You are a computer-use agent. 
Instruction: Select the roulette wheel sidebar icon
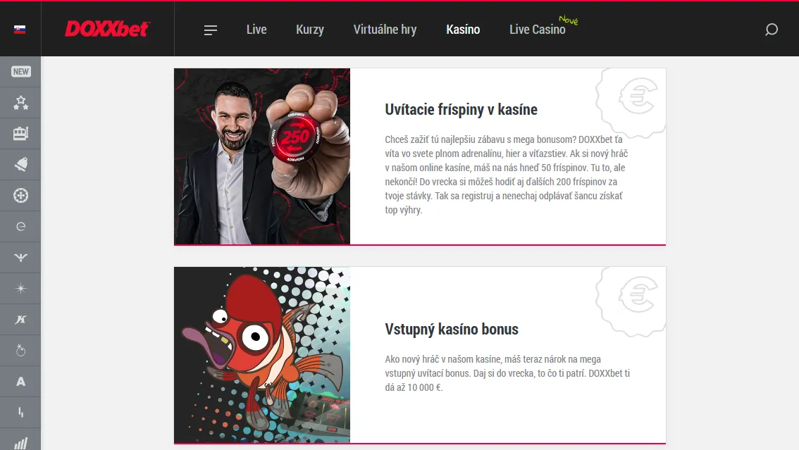point(20,196)
